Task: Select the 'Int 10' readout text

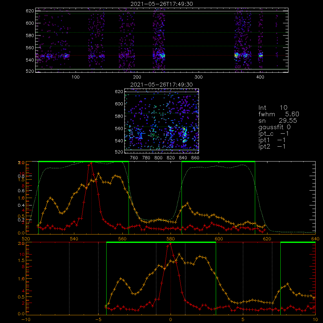Action: [x=273, y=108]
